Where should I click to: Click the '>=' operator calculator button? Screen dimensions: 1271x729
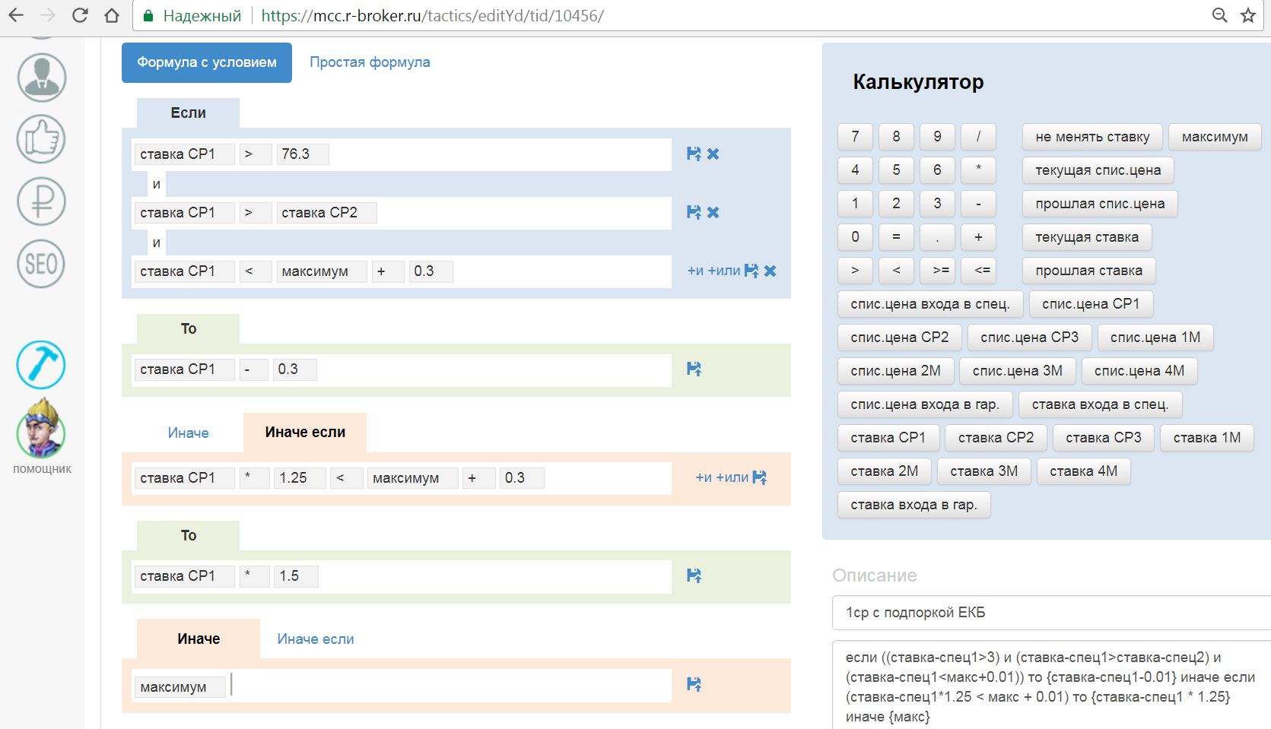(x=941, y=270)
